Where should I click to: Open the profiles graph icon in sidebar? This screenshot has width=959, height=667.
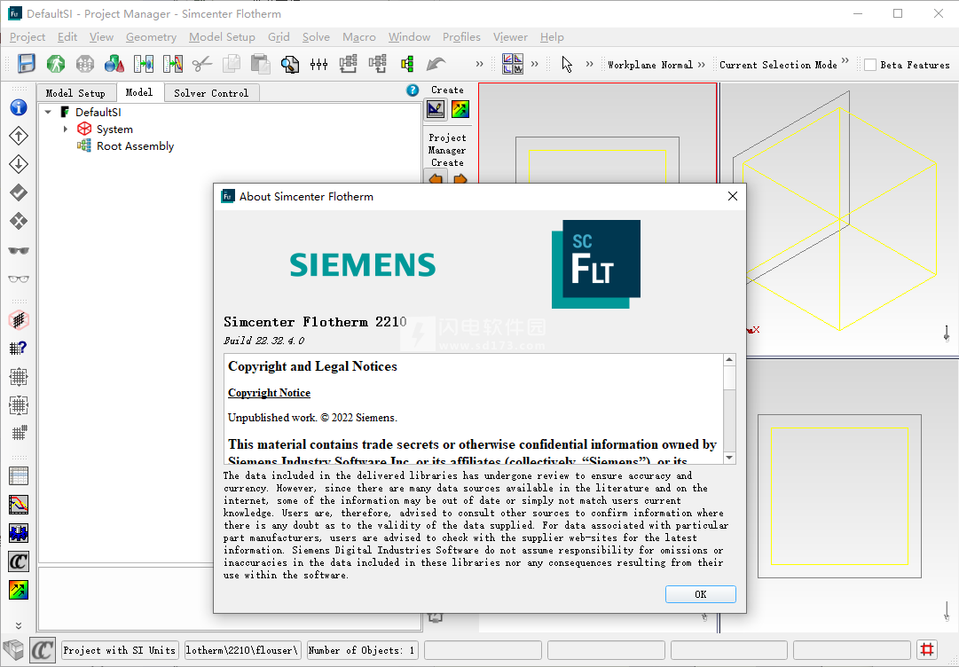19,505
